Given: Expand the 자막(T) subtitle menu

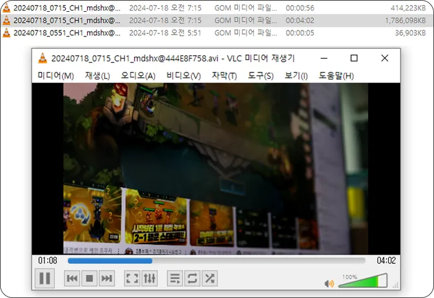Looking at the screenshot, I should [x=224, y=76].
